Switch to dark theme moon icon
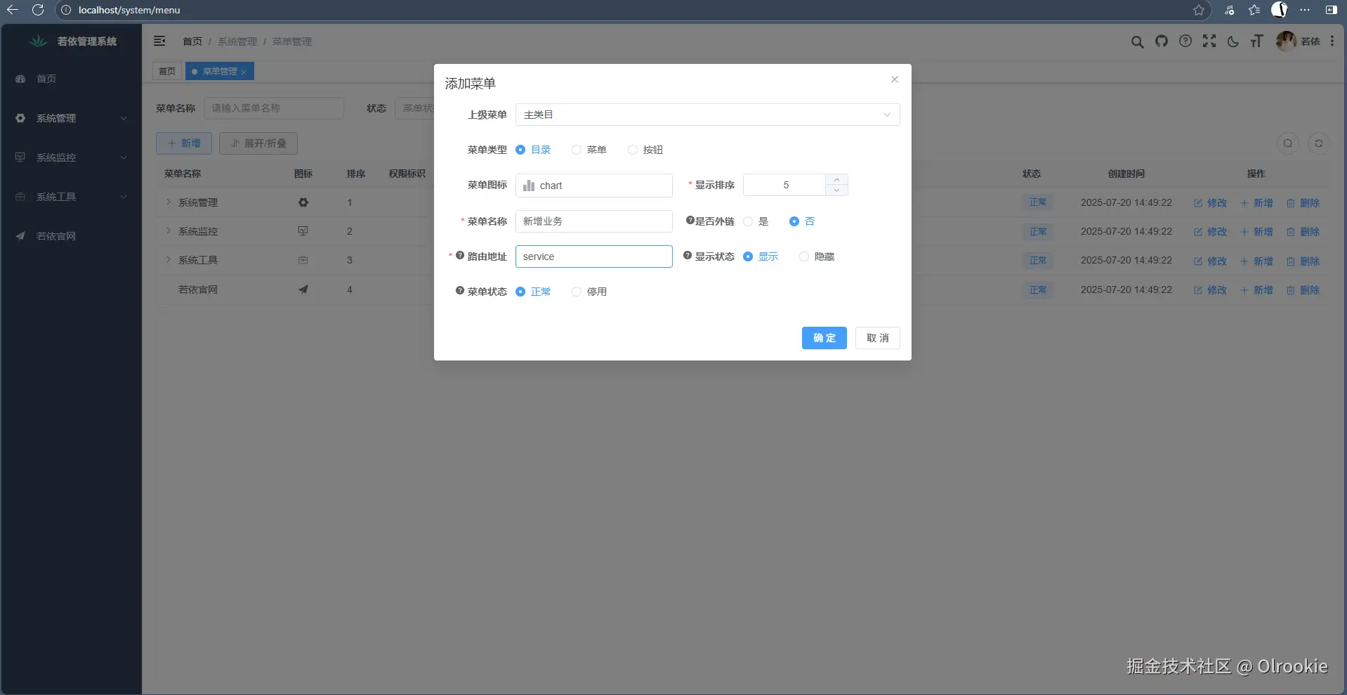 [x=1233, y=41]
